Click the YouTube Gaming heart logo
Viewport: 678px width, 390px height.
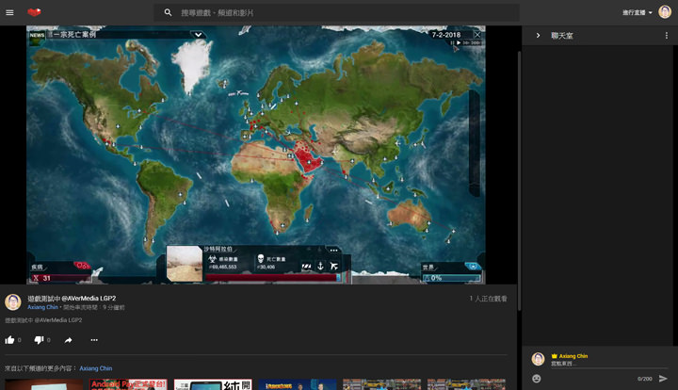[x=34, y=12]
